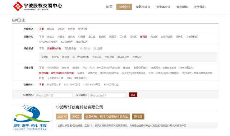Focus the 企业名称 input field
The height and width of the screenshot is (136, 230).
tap(107, 95)
